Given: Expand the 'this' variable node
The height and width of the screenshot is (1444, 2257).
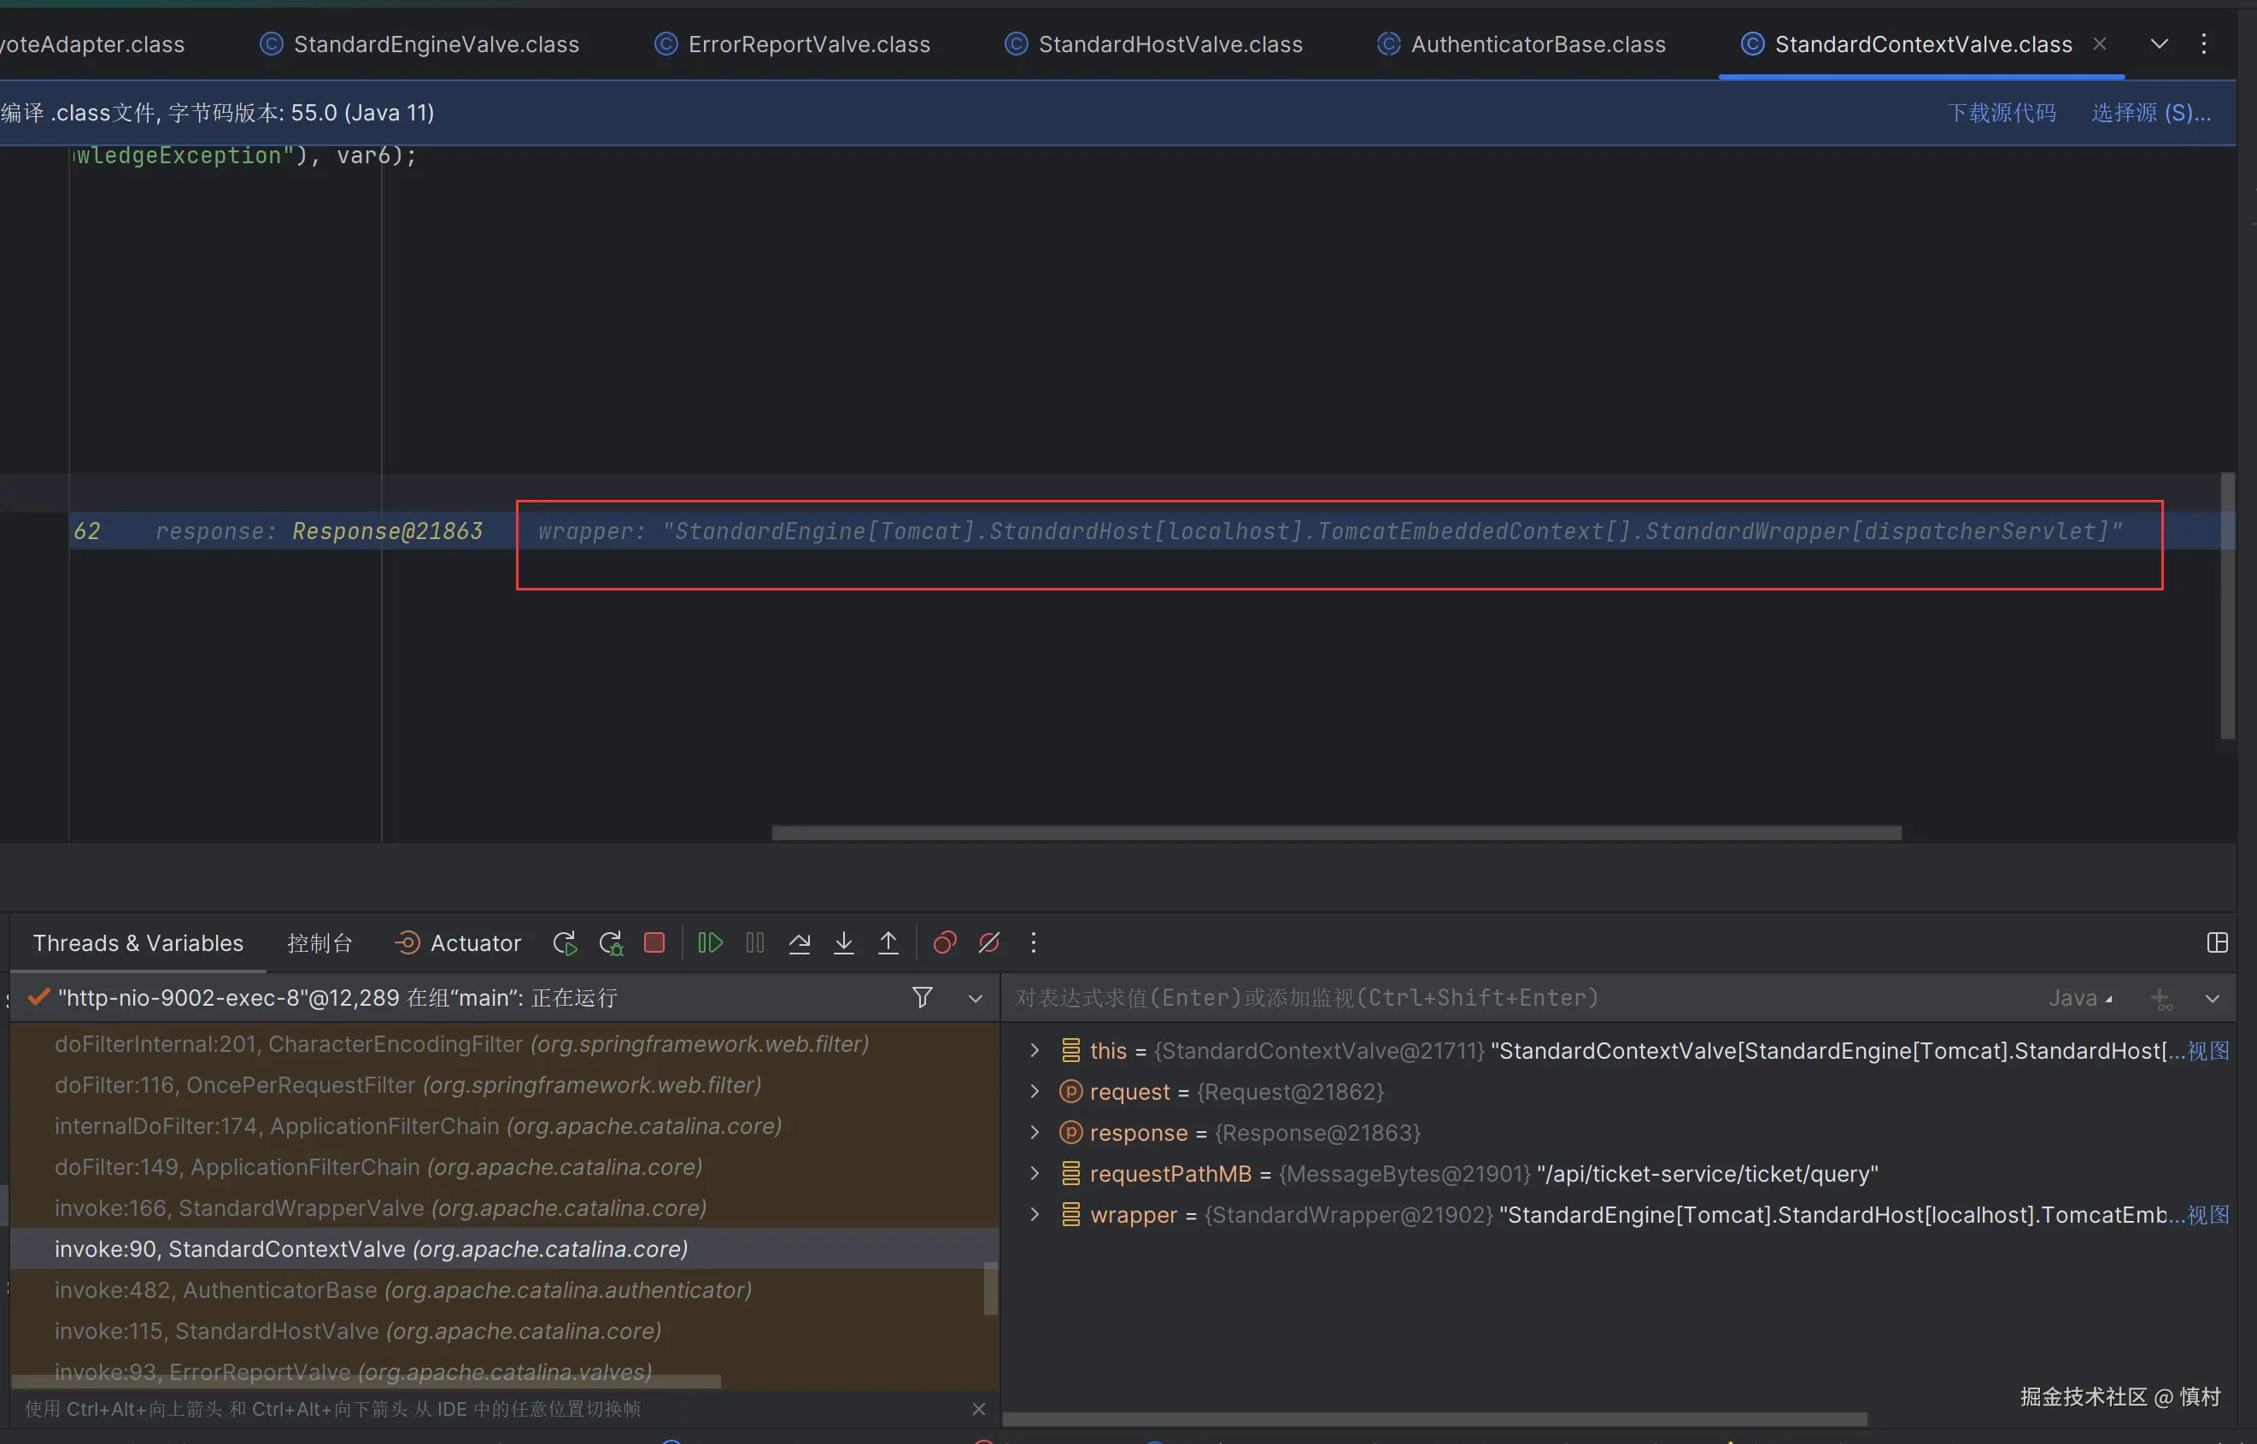Looking at the screenshot, I should (x=1035, y=1050).
